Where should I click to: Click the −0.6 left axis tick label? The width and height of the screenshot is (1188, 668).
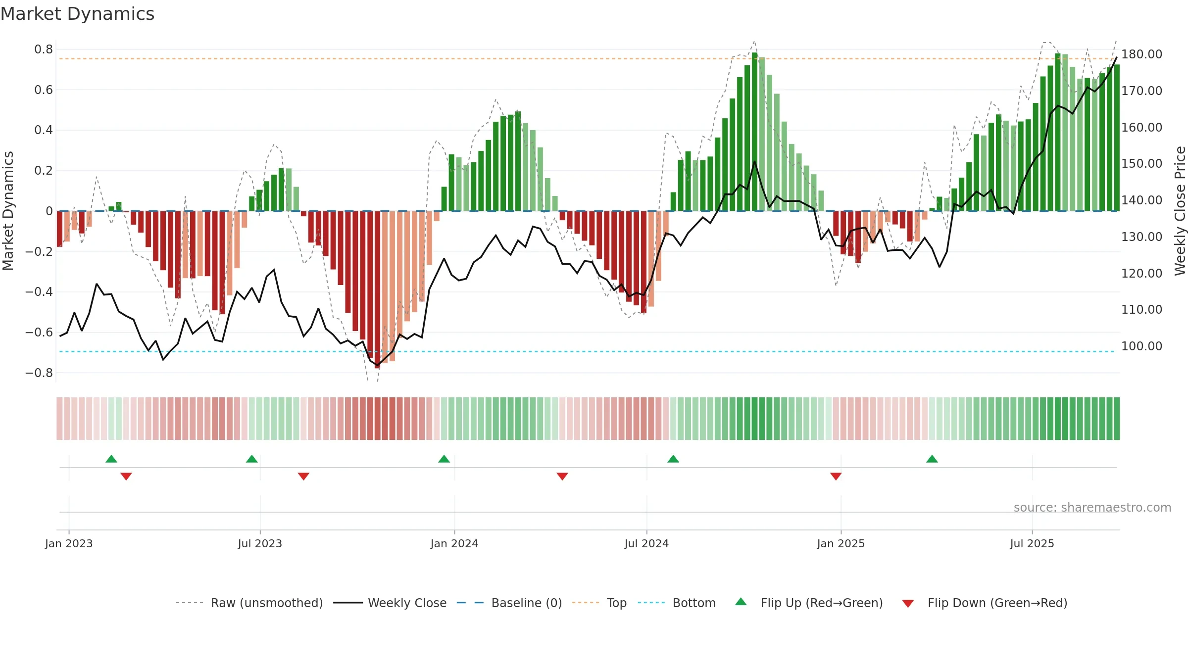[39, 333]
